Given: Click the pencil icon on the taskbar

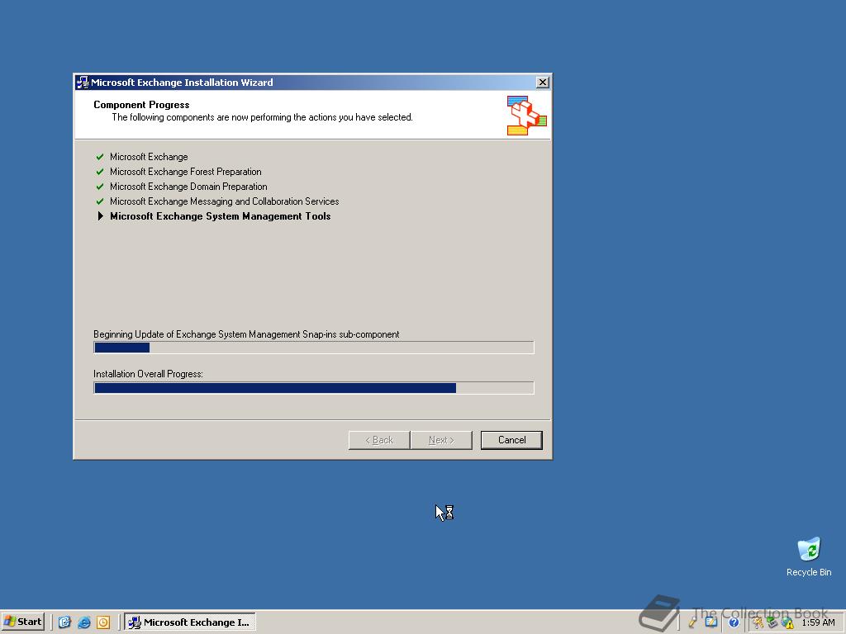Looking at the screenshot, I should pos(692,622).
